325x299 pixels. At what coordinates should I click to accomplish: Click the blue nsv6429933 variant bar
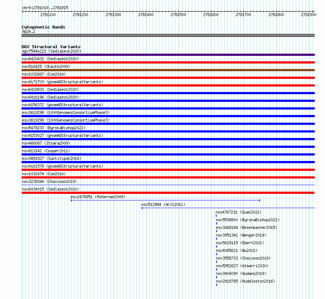coord(168,93)
